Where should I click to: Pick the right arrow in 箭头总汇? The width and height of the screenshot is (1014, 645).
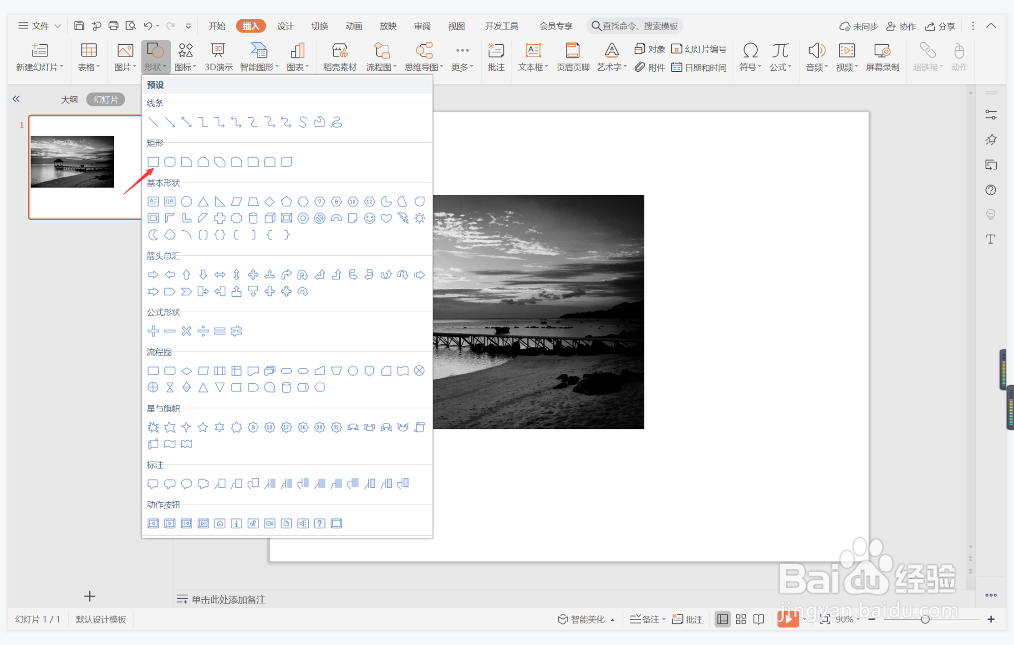pos(153,275)
